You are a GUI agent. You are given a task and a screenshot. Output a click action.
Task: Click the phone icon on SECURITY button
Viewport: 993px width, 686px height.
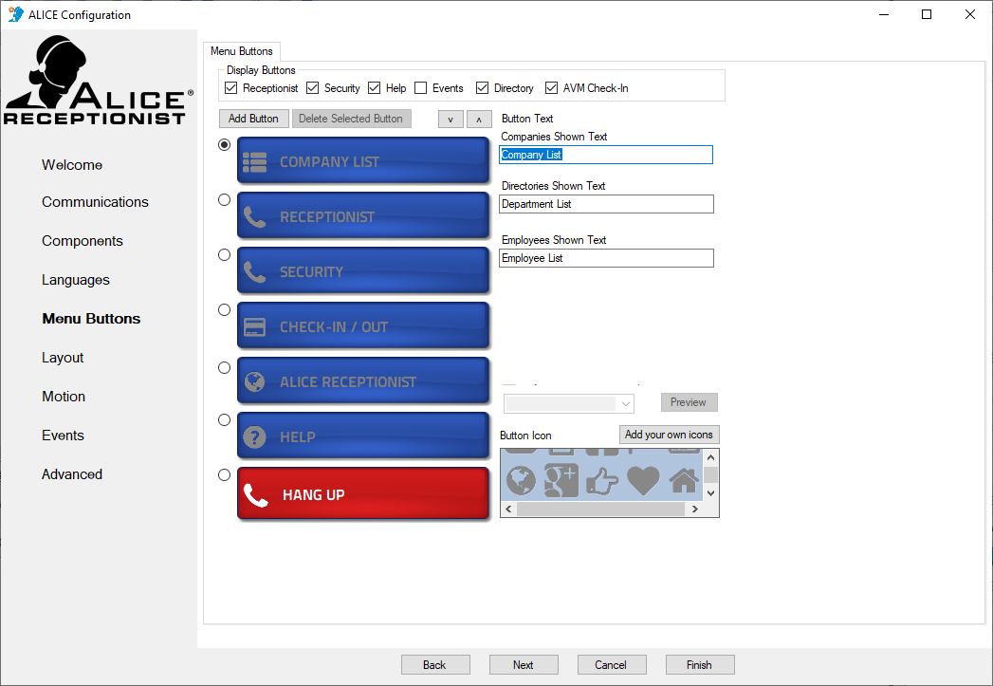254,272
